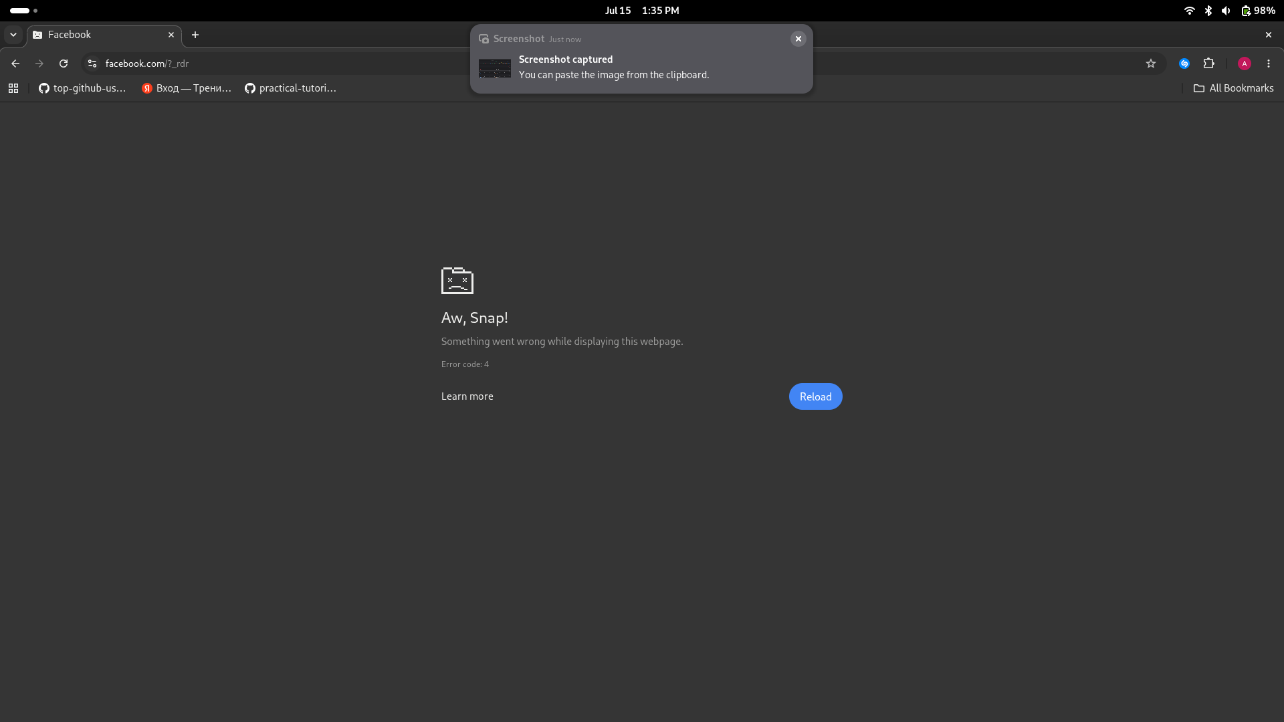Open the apps grid shortcut in bookmarks bar
1284x722 pixels.
(x=13, y=88)
